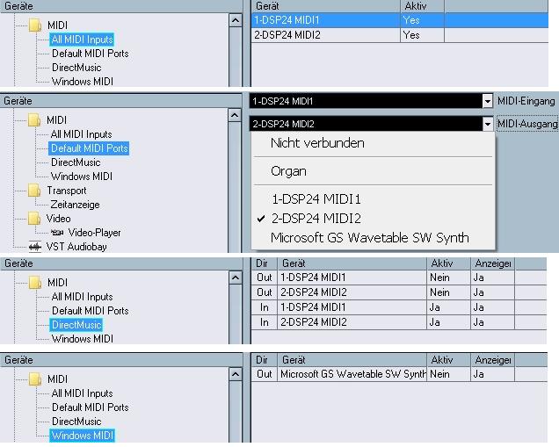
Task: Select the highlighted All MIDI Inputs tree item
Action: (82, 40)
